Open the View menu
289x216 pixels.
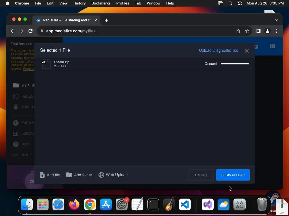pyautogui.click(x=63, y=3)
